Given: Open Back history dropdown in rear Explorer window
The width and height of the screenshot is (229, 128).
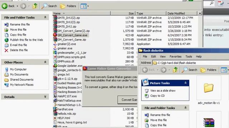Looking at the screenshot, I should [18, 6].
